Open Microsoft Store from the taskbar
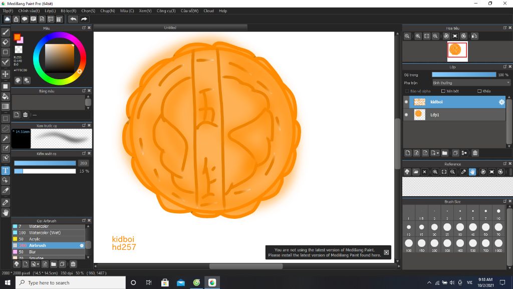This screenshot has width=513, height=289. pyautogui.click(x=165, y=282)
